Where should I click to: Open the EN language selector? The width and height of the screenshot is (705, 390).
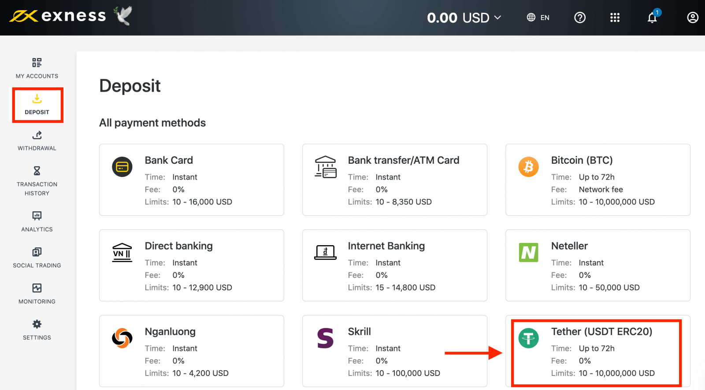[x=538, y=18]
